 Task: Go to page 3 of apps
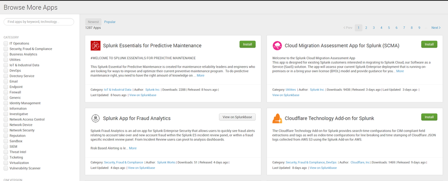click(374, 28)
